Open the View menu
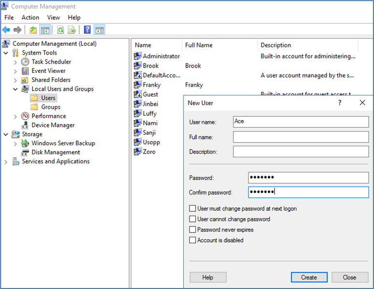The width and height of the screenshot is (374, 289). coord(53,17)
